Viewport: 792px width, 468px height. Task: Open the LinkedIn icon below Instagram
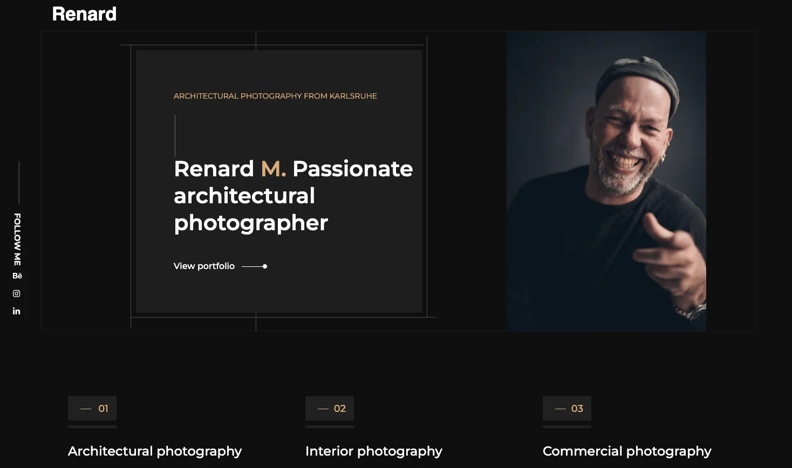16,311
